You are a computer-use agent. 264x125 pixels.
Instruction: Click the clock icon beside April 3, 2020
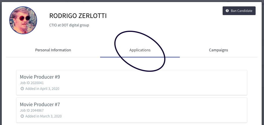[x=22, y=88]
